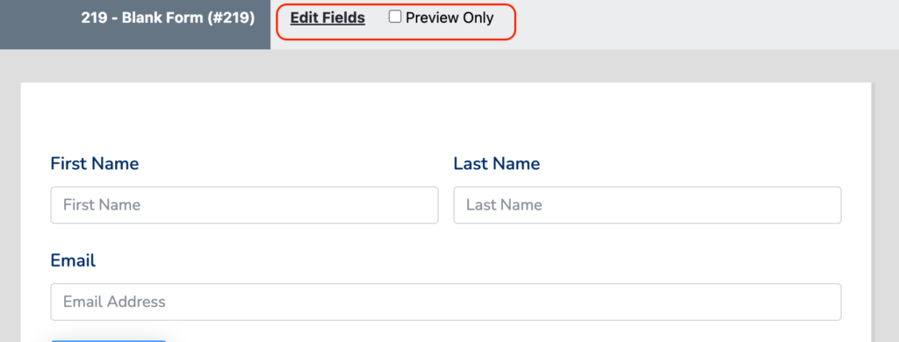Viewport: 899px width, 342px height.
Task: Click the First Name field label
Action: pos(95,164)
